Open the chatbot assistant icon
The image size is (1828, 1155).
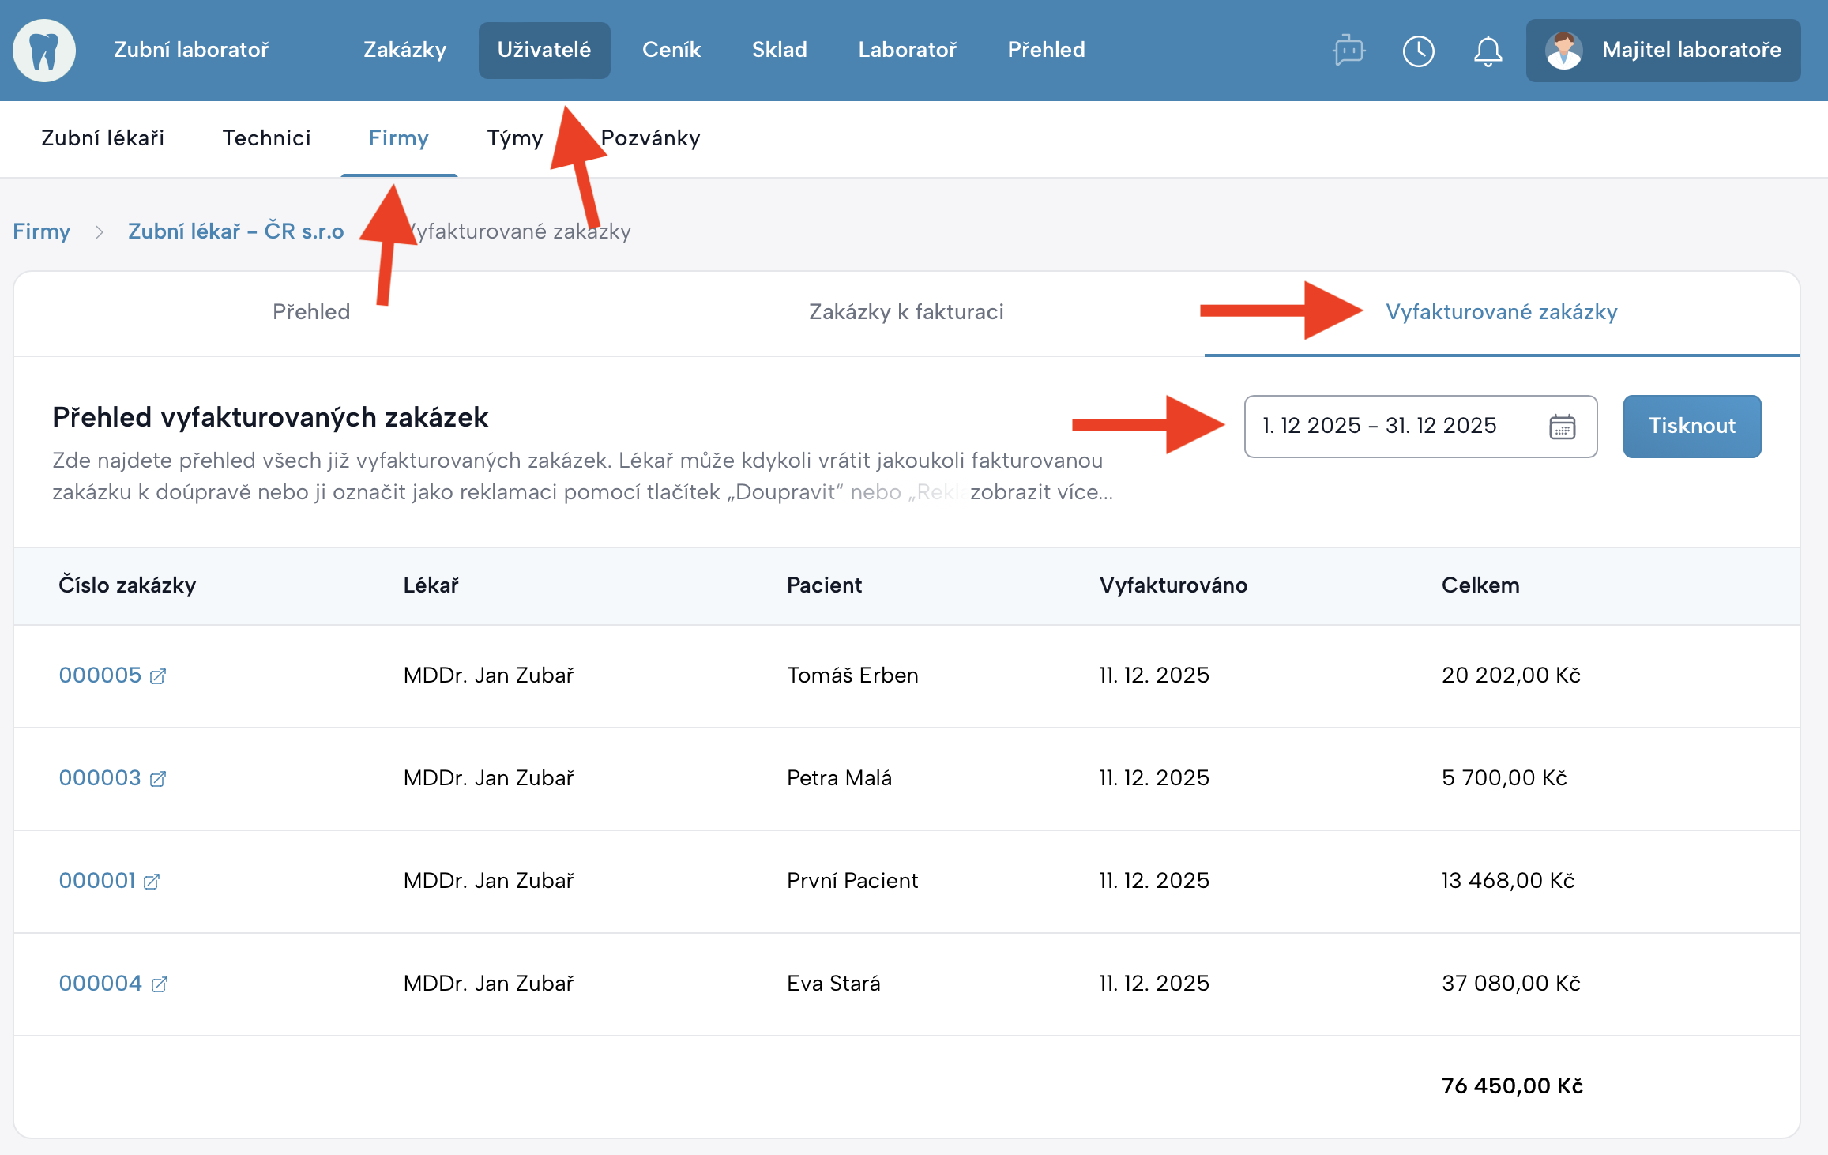pos(1348,51)
